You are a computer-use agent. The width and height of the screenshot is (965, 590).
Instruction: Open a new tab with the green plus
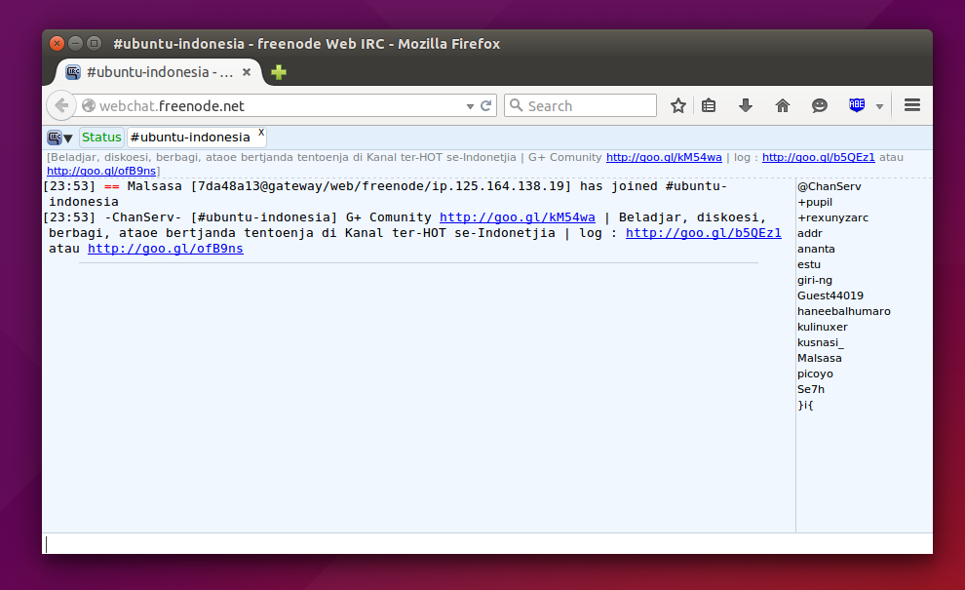pyautogui.click(x=279, y=72)
